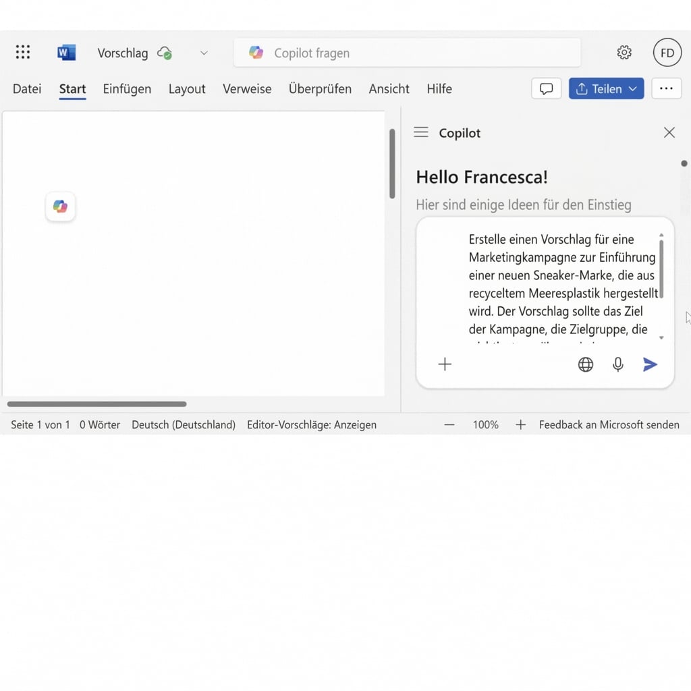Click the 0 Wörter word count
The height and width of the screenshot is (691, 691).
[x=100, y=425]
